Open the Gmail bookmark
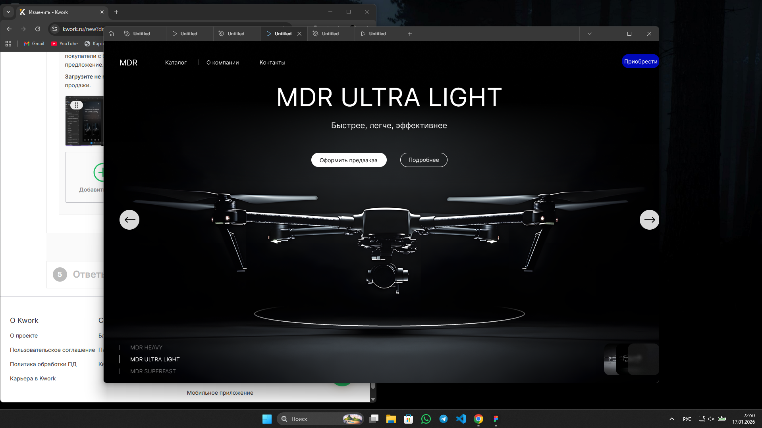 (34, 44)
